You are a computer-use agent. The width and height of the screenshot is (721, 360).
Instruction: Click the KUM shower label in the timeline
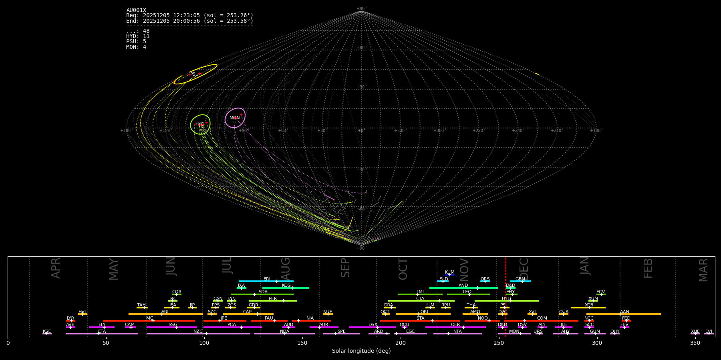pyautogui.click(x=450, y=272)
